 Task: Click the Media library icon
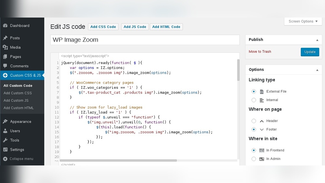coord(5,47)
